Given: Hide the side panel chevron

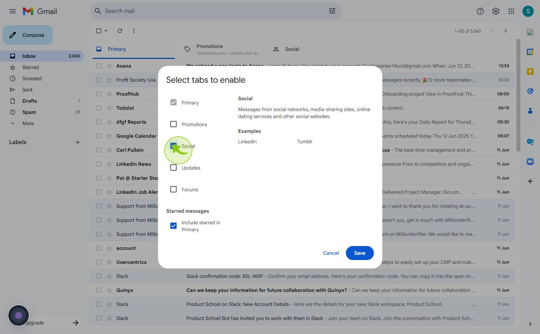Looking at the screenshot, I should [530, 324].
